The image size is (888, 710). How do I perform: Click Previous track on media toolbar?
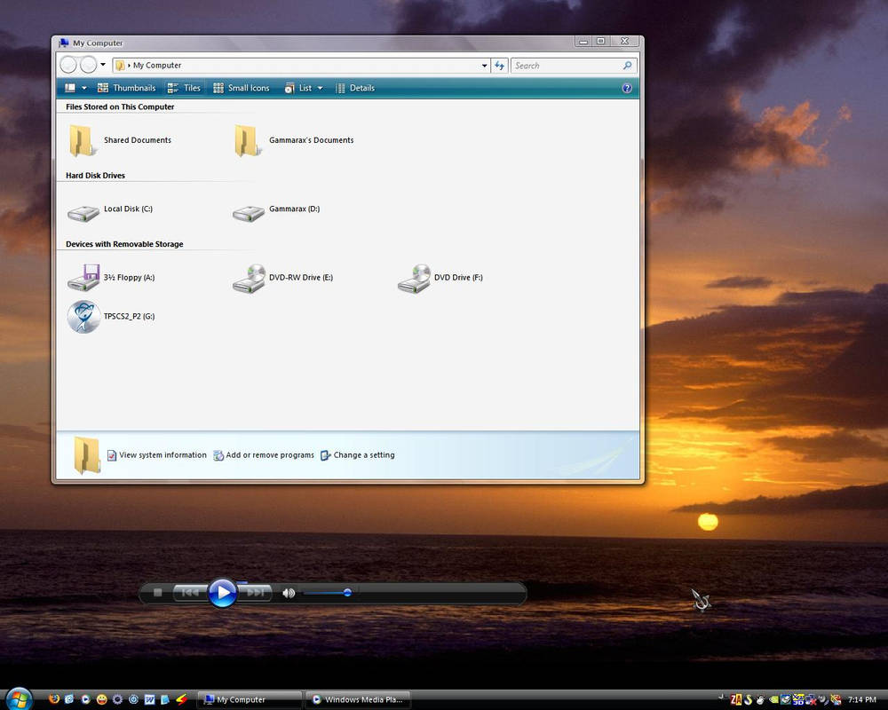click(x=190, y=592)
